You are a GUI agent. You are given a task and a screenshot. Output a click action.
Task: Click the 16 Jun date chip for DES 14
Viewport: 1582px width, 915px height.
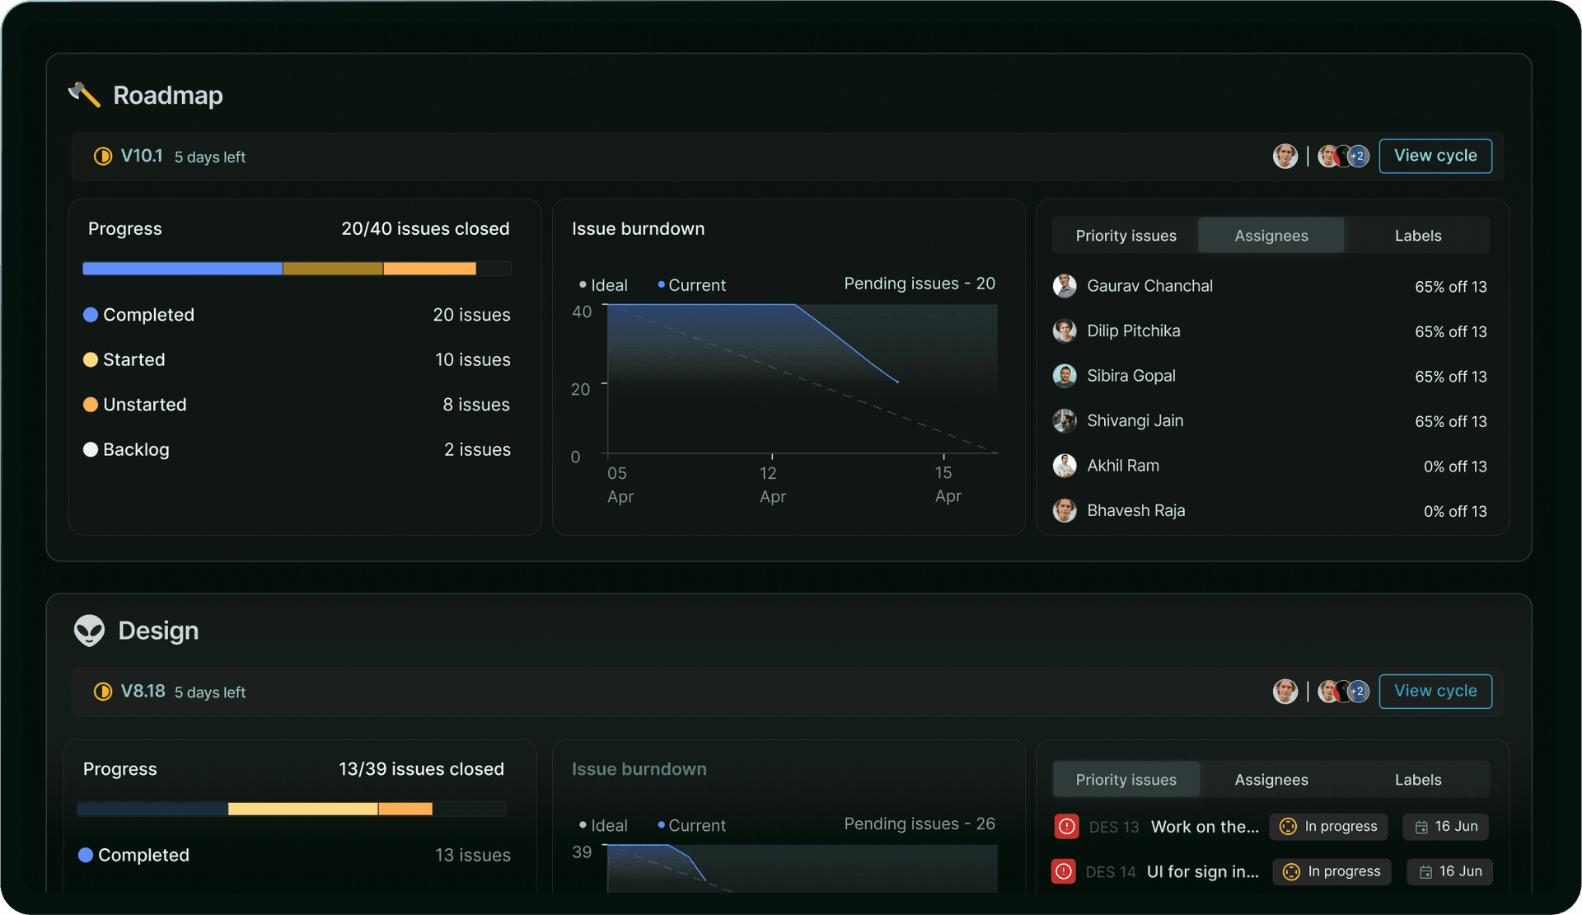[x=1450, y=872]
